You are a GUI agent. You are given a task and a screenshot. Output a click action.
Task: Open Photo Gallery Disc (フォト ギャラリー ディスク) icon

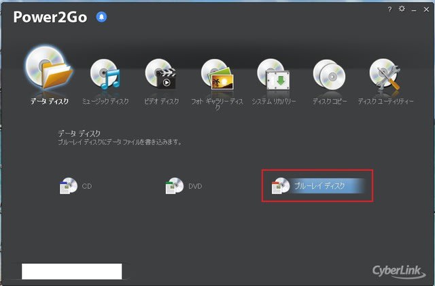217,74
